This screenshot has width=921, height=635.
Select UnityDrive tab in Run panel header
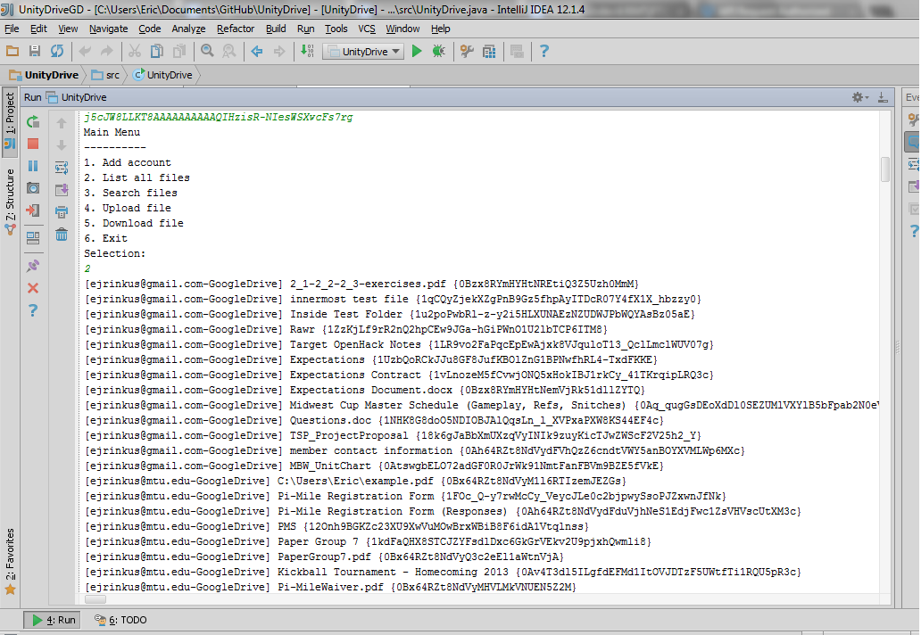[77, 97]
